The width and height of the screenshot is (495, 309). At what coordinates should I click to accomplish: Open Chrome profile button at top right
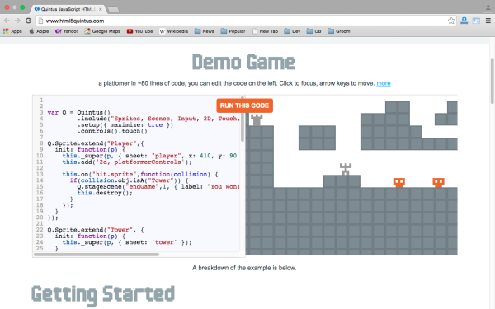[x=488, y=7]
